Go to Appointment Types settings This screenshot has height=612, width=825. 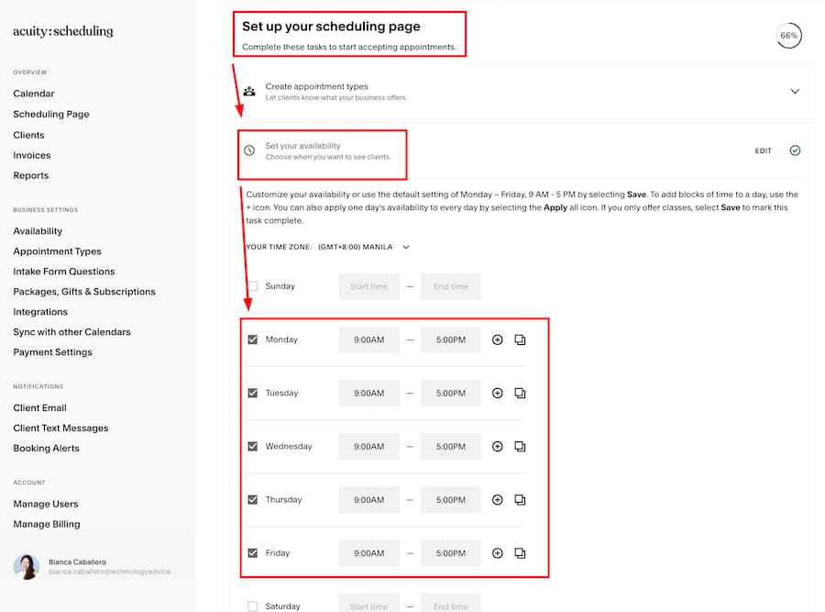click(x=57, y=251)
